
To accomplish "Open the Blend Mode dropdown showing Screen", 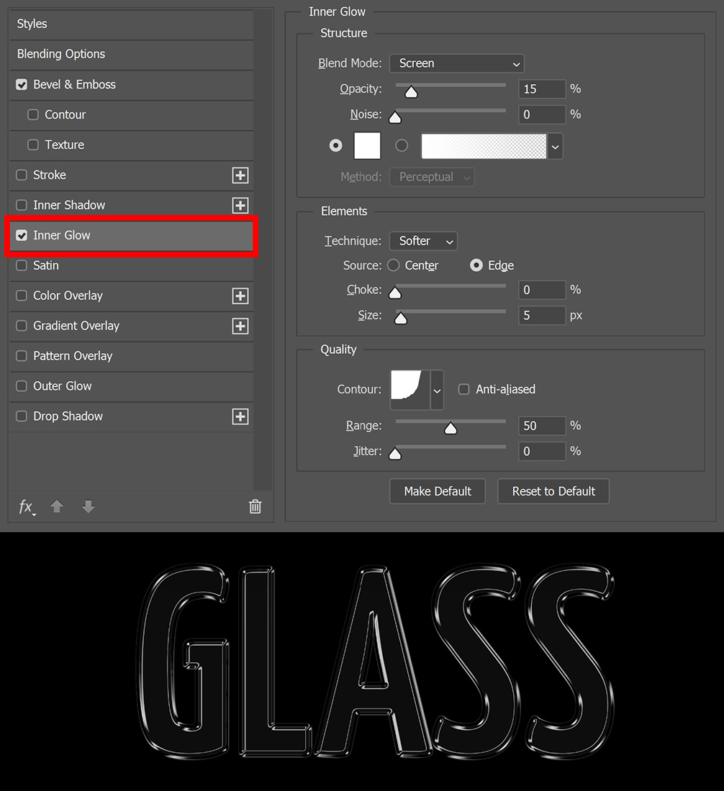I will coord(456,63).
